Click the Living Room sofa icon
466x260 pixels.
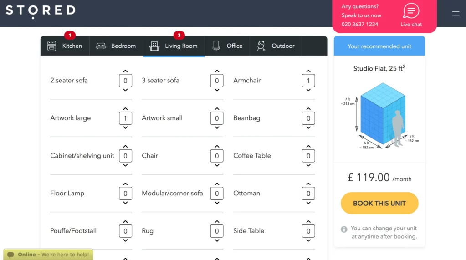coord(154,46)
